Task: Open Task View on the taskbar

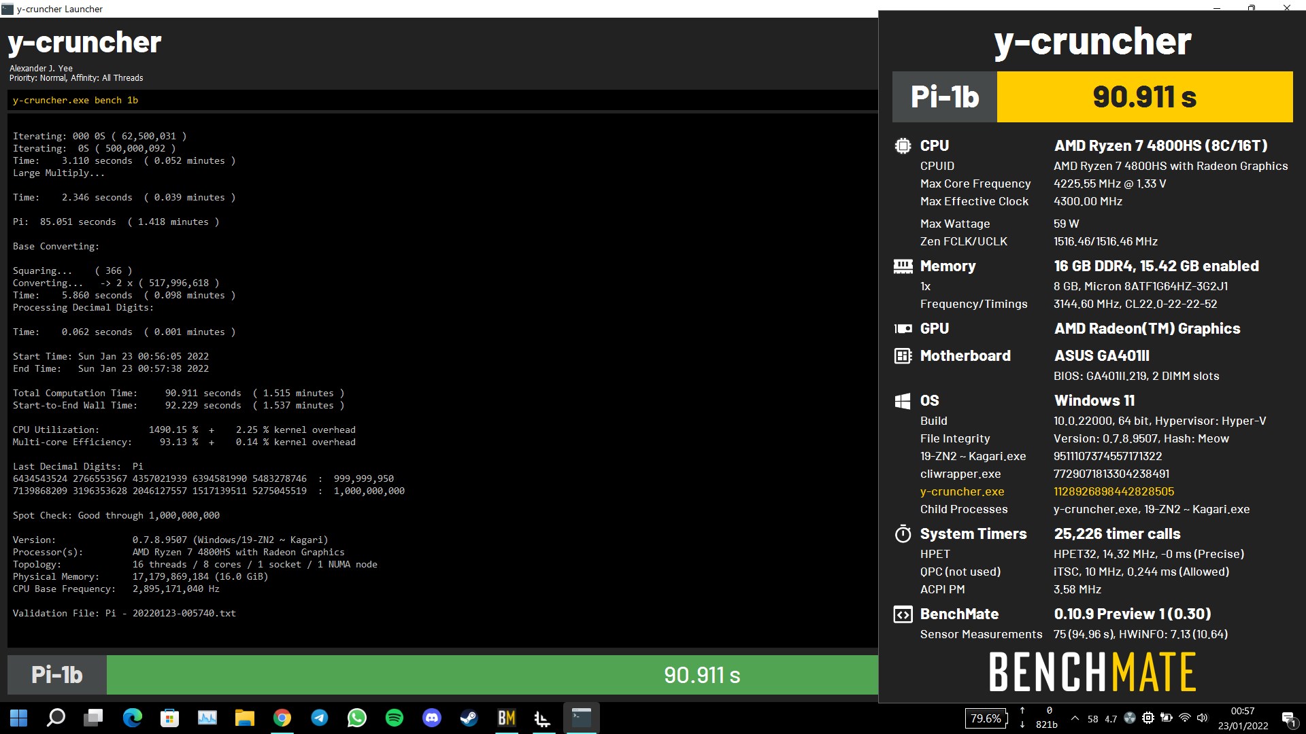Action: pyautogui.click(x=93, y=718)
